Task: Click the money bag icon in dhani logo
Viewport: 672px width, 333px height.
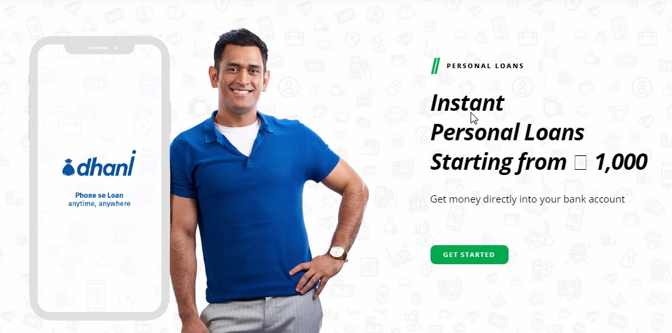Action: 68,168
